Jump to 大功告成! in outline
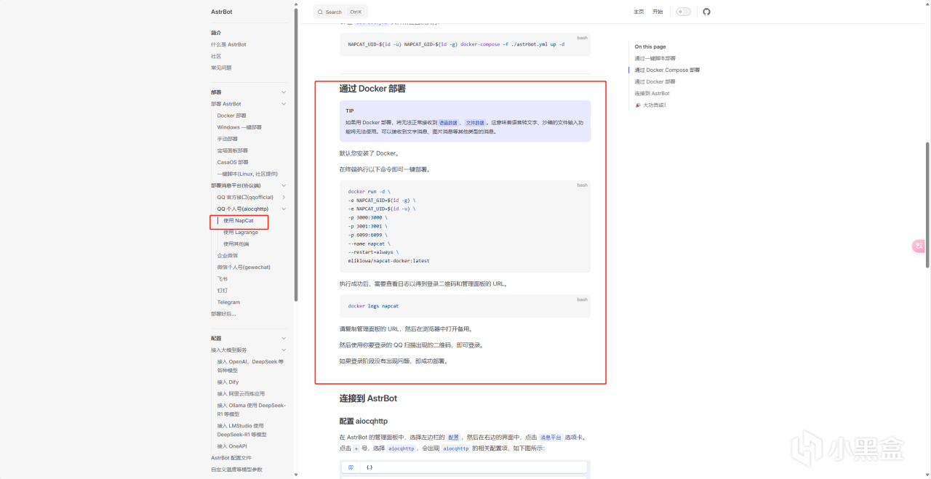The image size is (931, 479). point(650,105)
